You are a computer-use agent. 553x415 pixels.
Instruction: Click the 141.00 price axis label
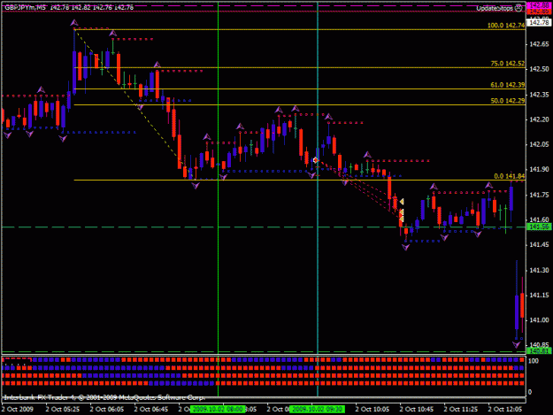pyautogui.click(x=539, y=320)
